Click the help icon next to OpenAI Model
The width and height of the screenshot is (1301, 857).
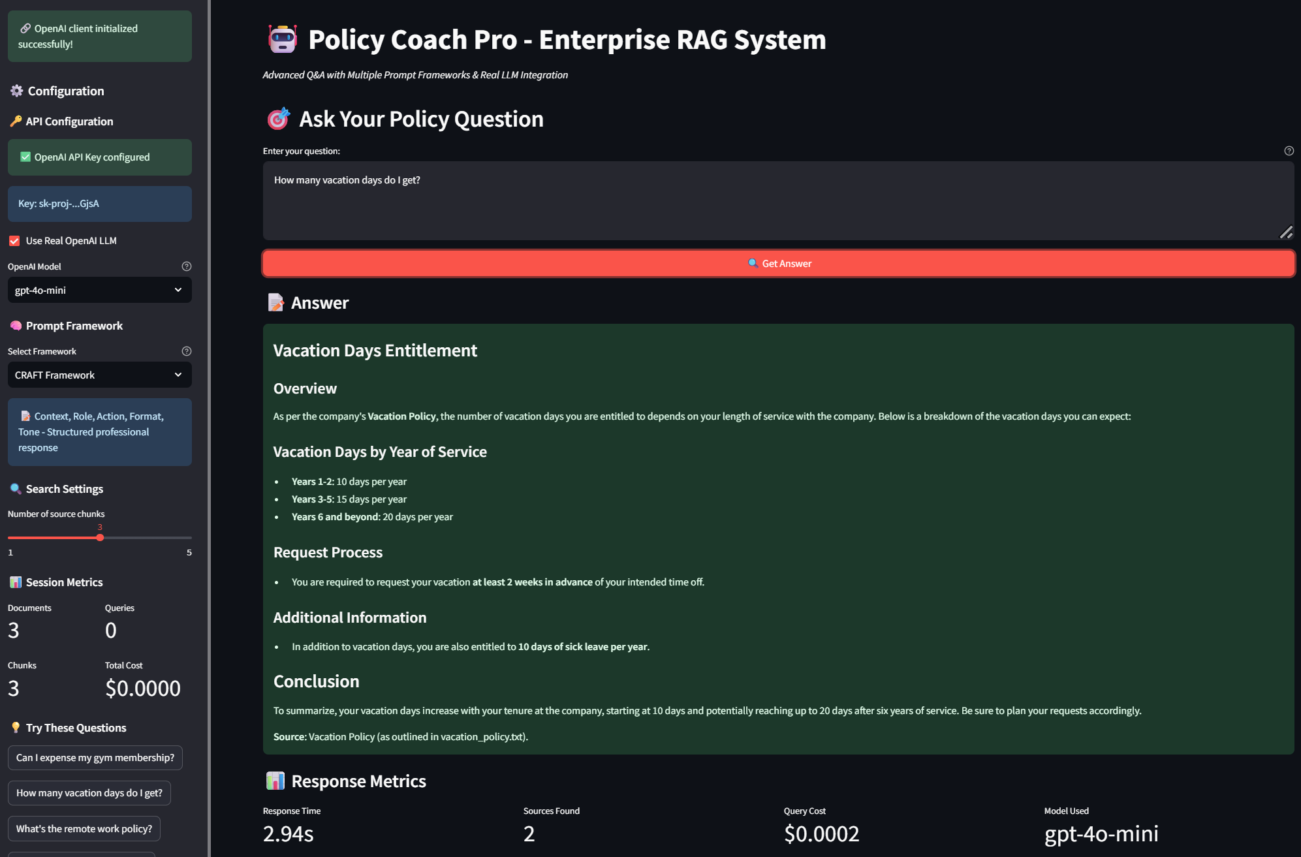coord(187,266)
